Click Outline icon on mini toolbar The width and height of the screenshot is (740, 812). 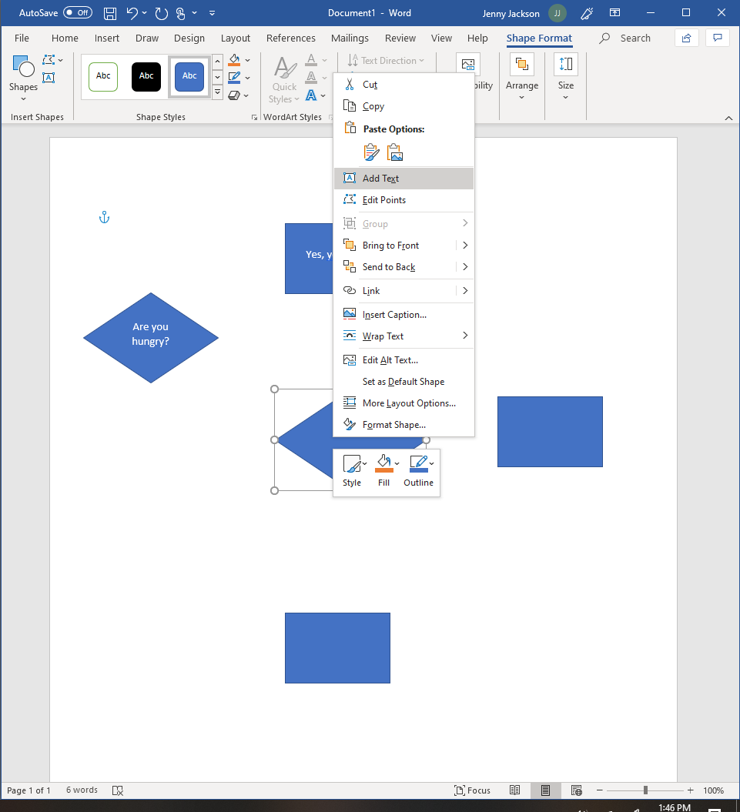tap(418, 463)
